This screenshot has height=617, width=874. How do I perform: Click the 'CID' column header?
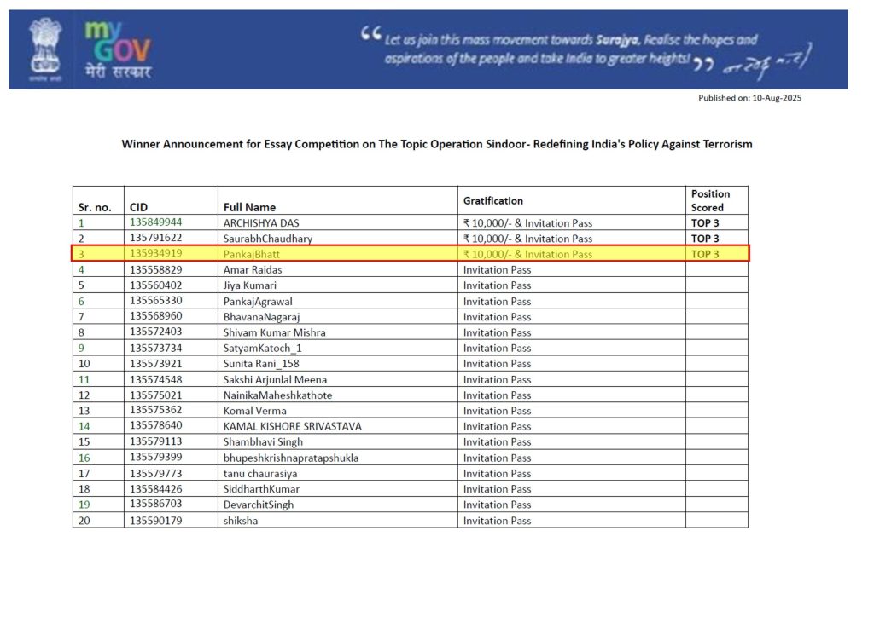[139, 208]
